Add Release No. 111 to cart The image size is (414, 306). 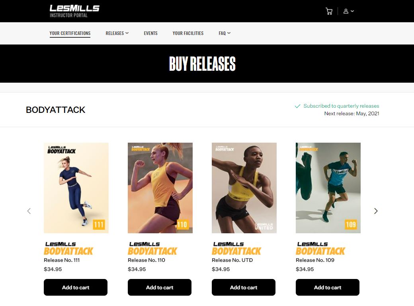pos(76,287)
